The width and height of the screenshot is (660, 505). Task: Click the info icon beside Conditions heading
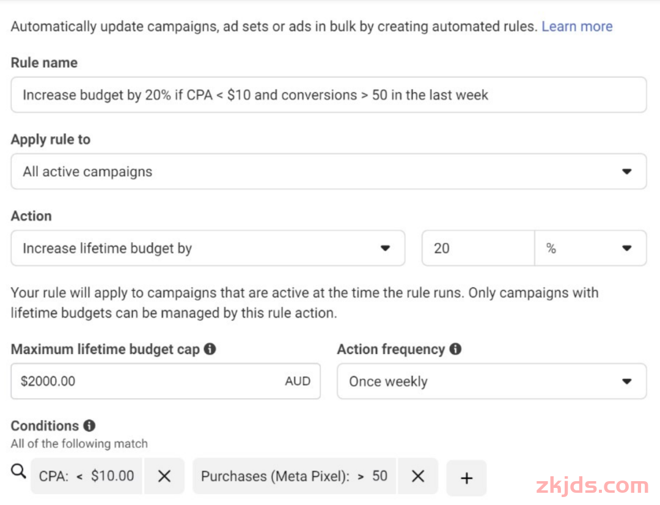click(89, 426)
